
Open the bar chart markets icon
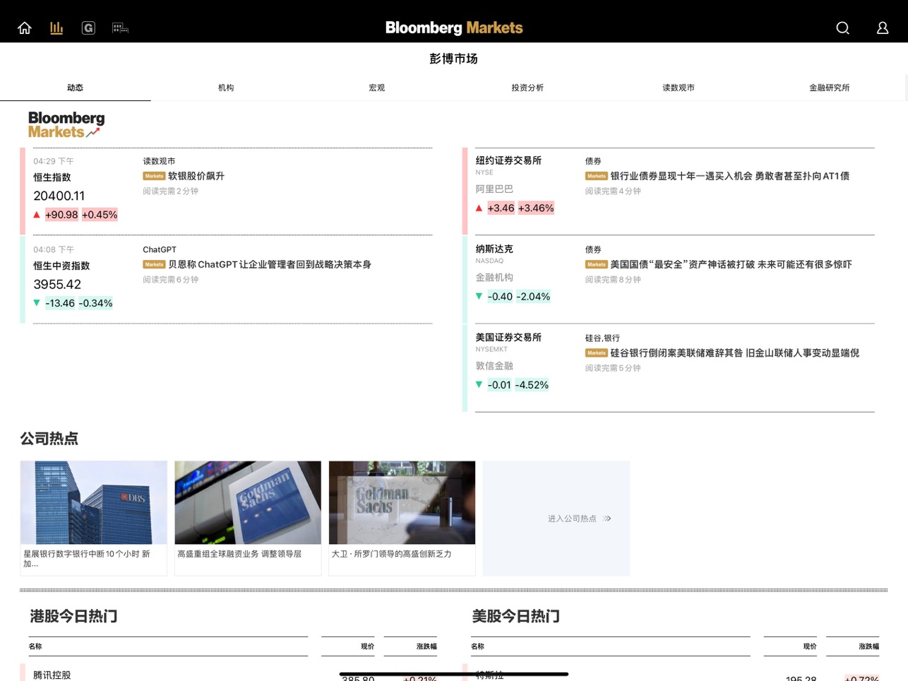(56, 28)
